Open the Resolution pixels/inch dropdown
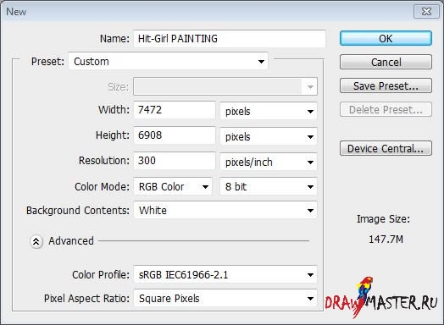This screenshot has height=325, width=444. click(269, 162)
